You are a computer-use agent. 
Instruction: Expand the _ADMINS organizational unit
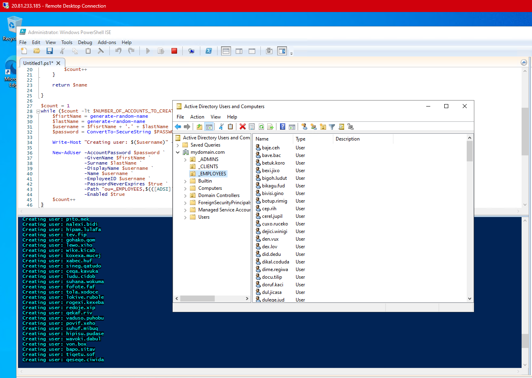(185, 159)
